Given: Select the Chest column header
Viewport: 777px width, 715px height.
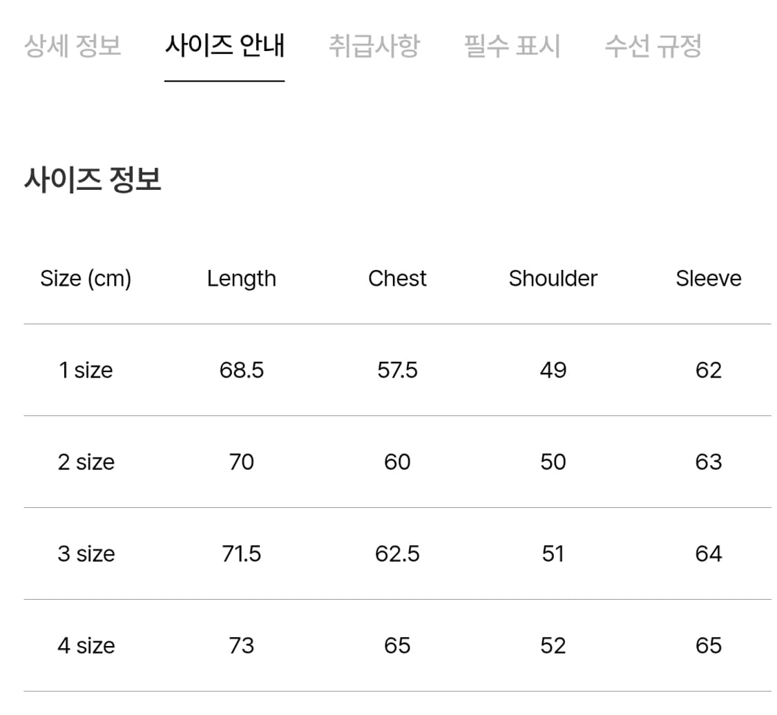Looking at the screenshot, I should (x=397, y=278).
